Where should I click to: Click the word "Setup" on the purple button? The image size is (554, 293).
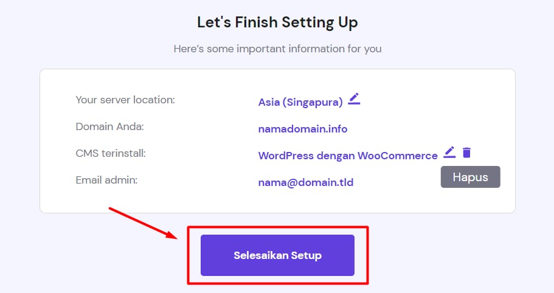click(x=306, y=255)
